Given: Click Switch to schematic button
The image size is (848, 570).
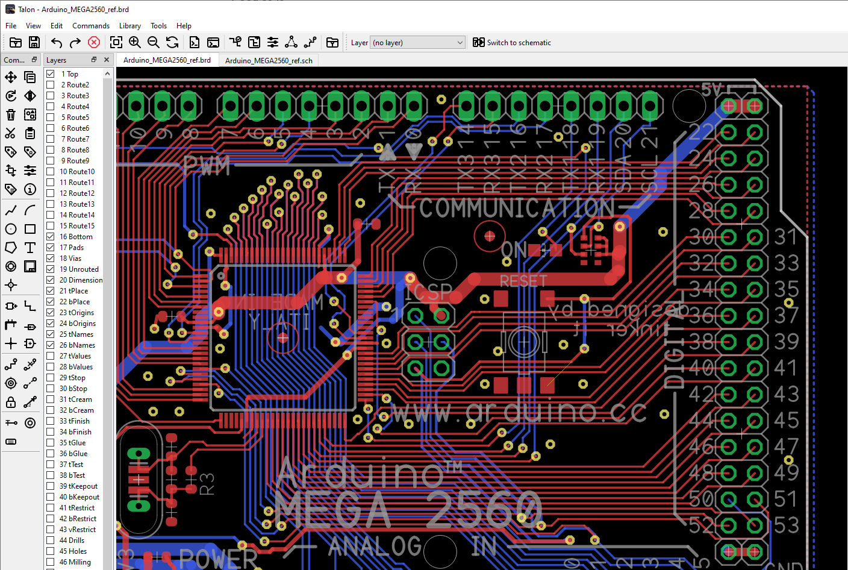Looking at the screenshot, I should pos(512,42).
